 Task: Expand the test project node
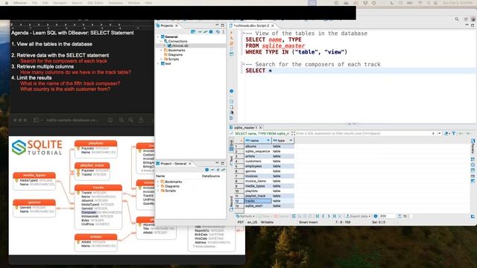point(158,63)
